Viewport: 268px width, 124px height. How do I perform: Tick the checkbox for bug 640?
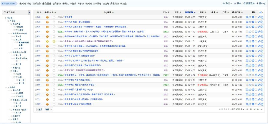point(35,17)
